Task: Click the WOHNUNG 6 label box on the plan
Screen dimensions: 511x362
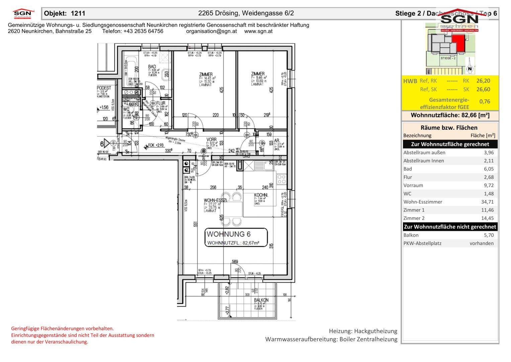Action: [x=236, y=238]
